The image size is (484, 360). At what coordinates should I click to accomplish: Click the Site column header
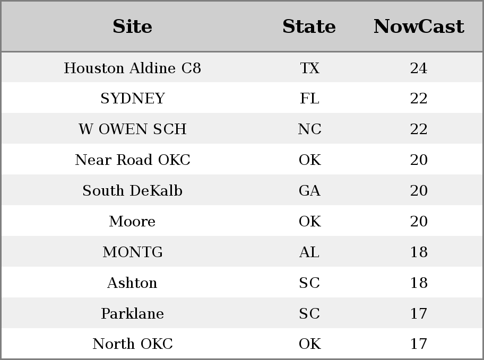point(133,27)
